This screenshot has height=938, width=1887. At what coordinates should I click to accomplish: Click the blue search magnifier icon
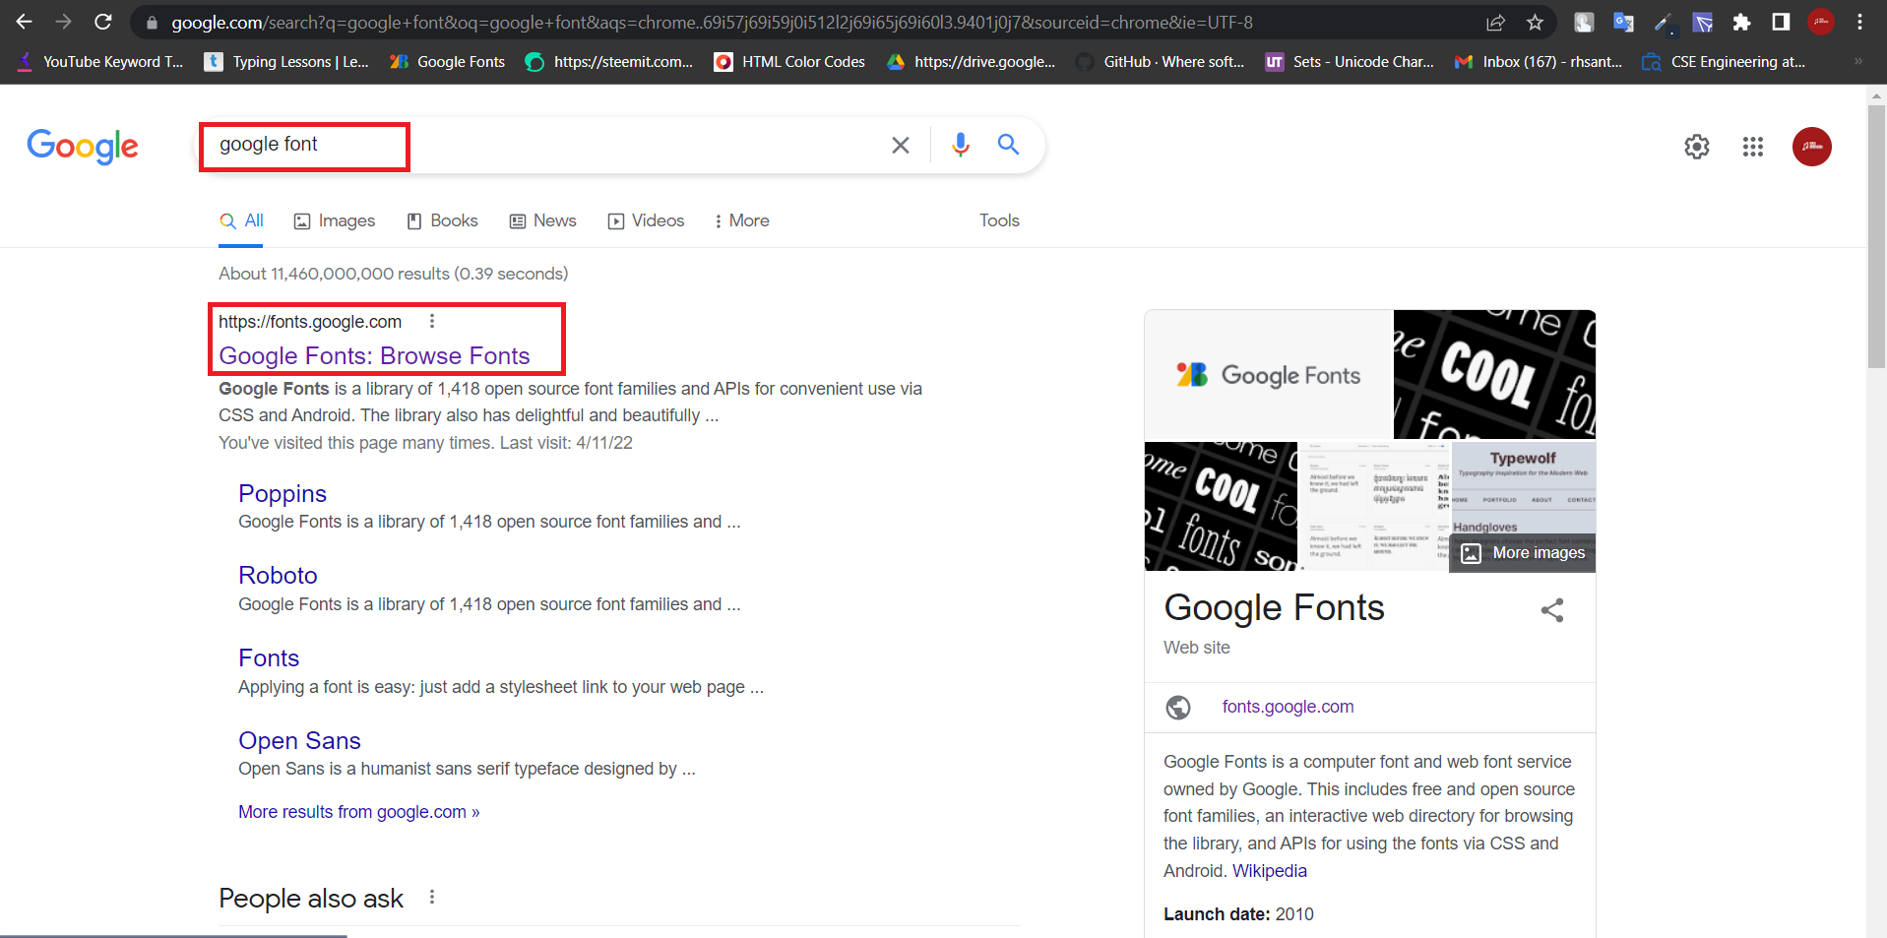click(x=1008, y=145)
